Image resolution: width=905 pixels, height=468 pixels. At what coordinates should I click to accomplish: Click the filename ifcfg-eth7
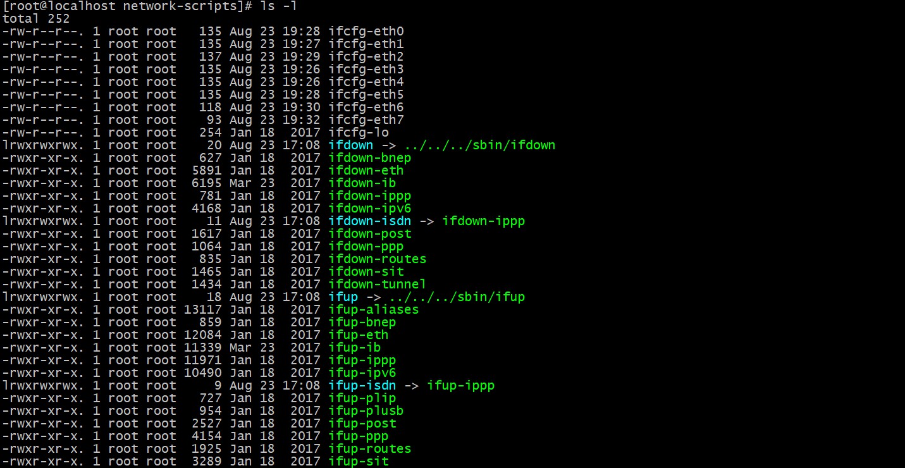pos(366,120)
